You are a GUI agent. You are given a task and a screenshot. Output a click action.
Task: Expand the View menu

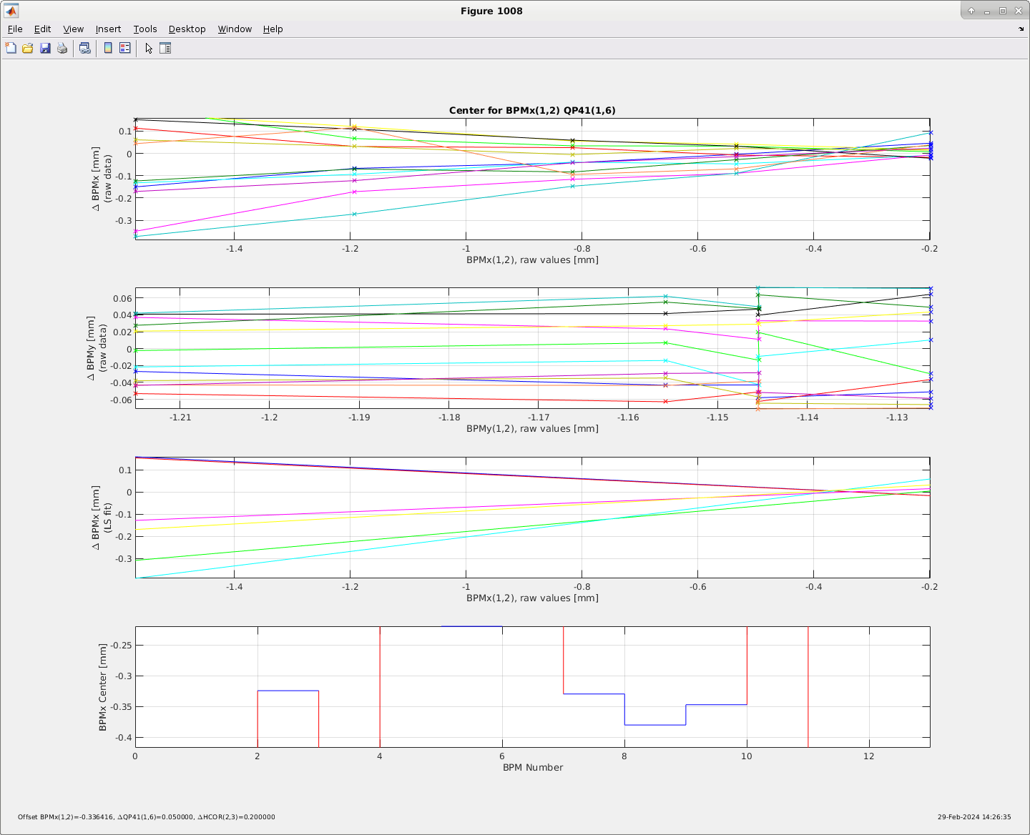pos(74,29)
